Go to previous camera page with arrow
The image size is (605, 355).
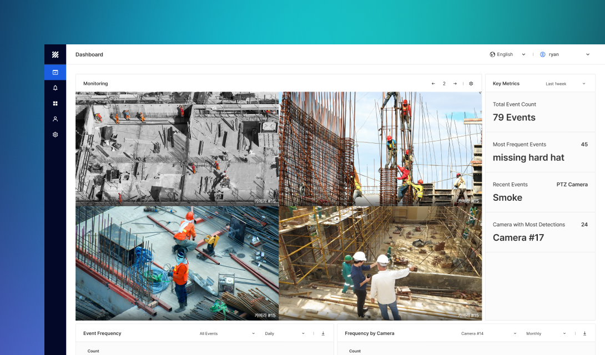coord(433,83)
